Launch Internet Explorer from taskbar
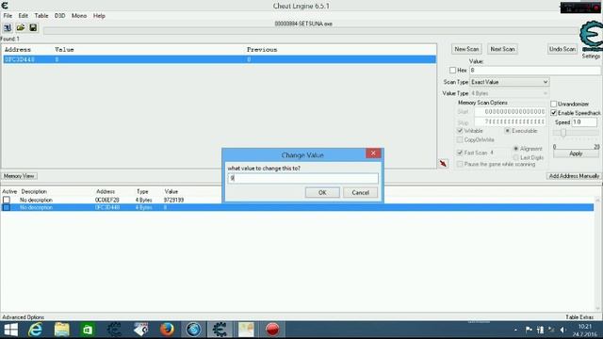The image size is (603, 339). [36, 330]
